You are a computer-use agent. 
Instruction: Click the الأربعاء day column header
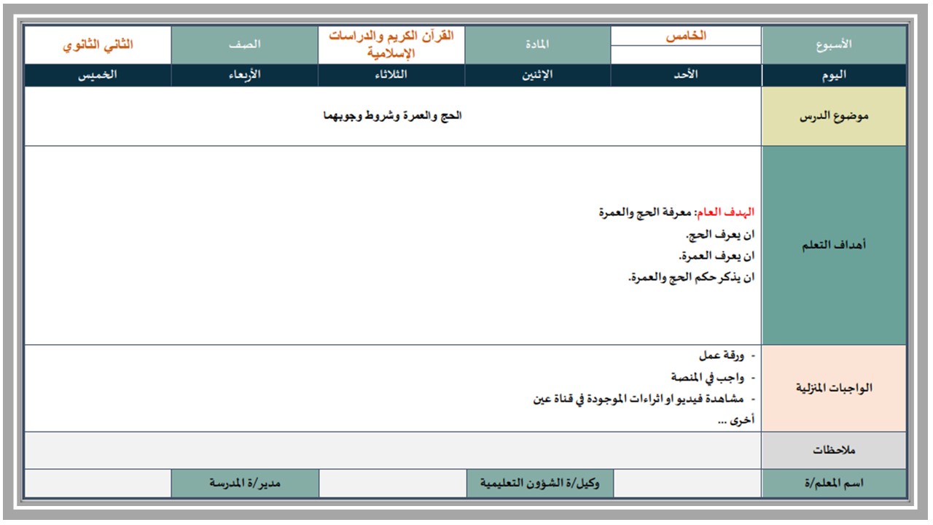pyautogui.click(x=244, y=76)
